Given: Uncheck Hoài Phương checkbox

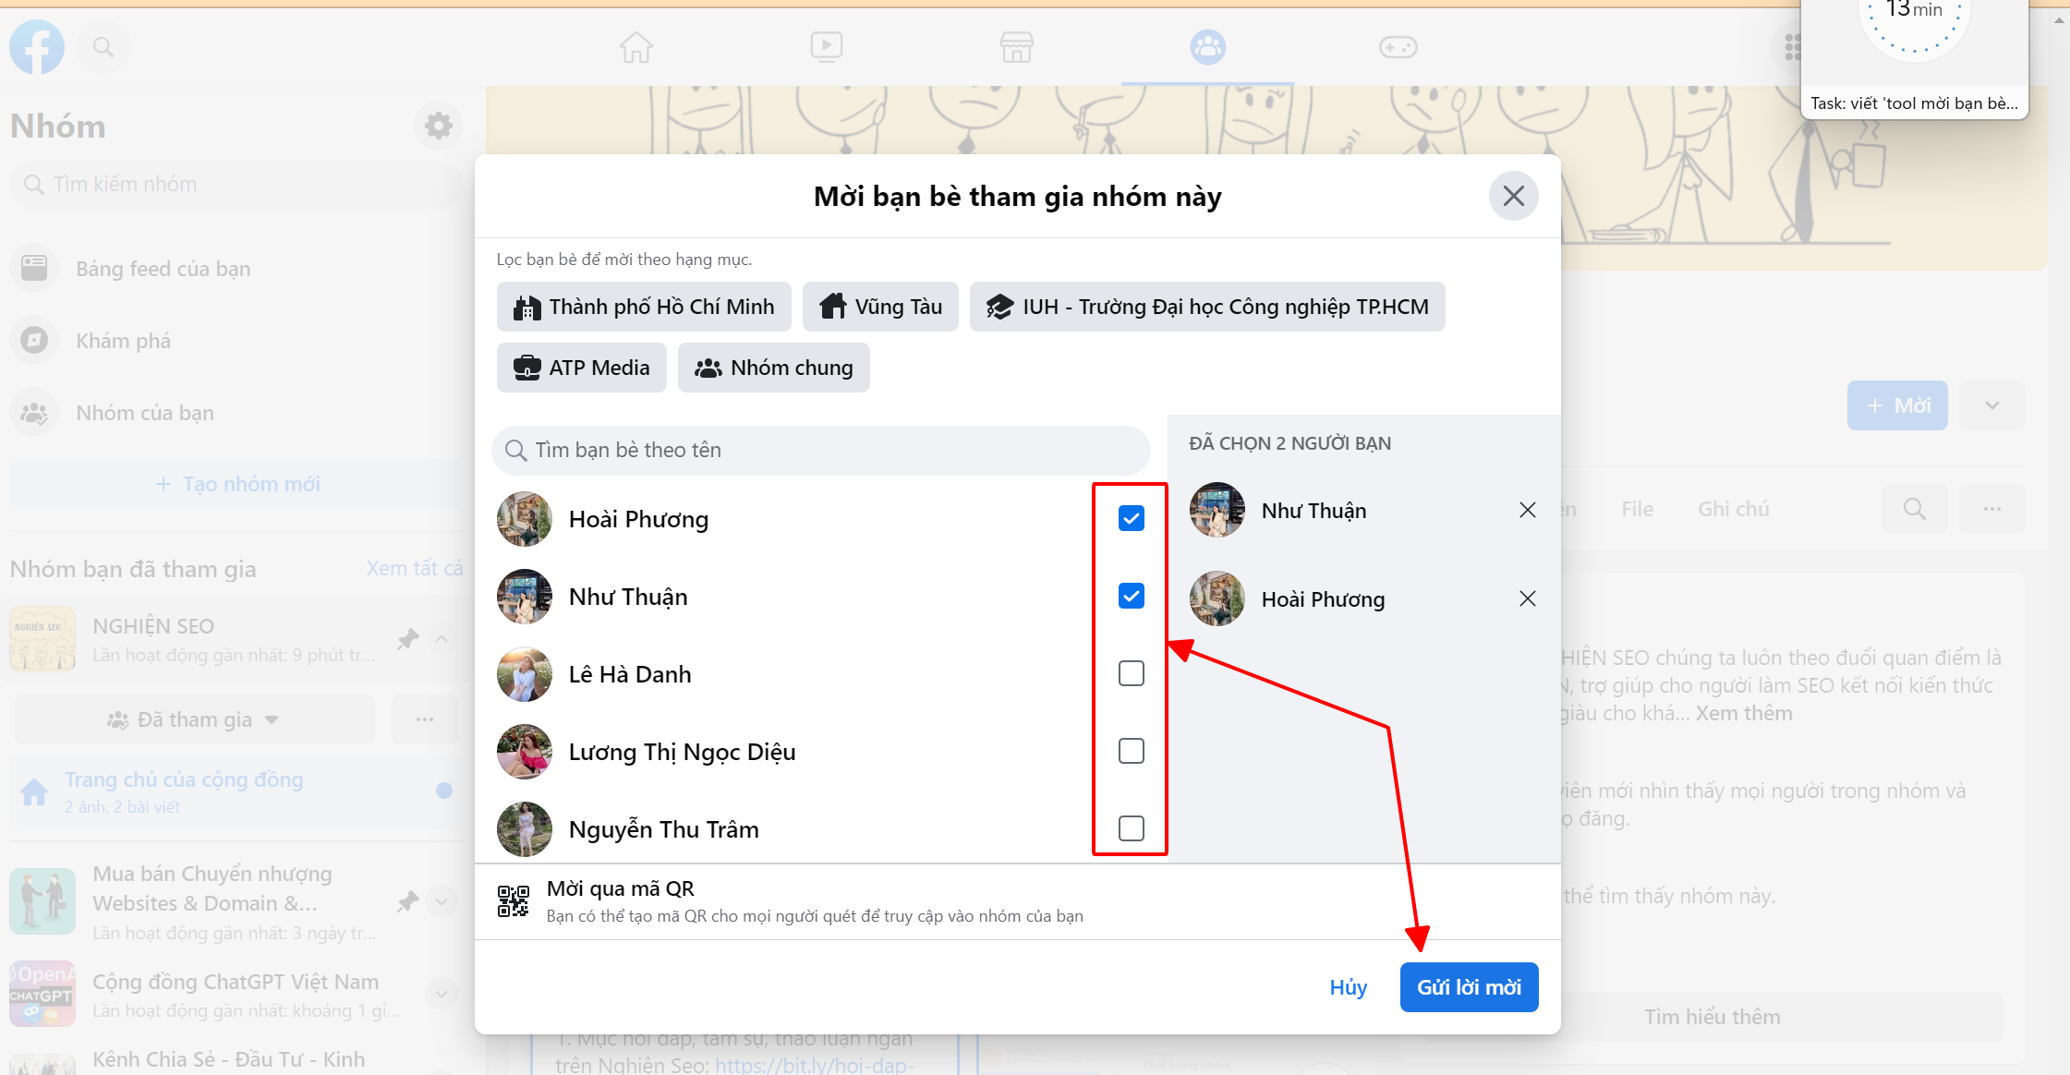Looking at the screenshot, I should [1132, 518].
